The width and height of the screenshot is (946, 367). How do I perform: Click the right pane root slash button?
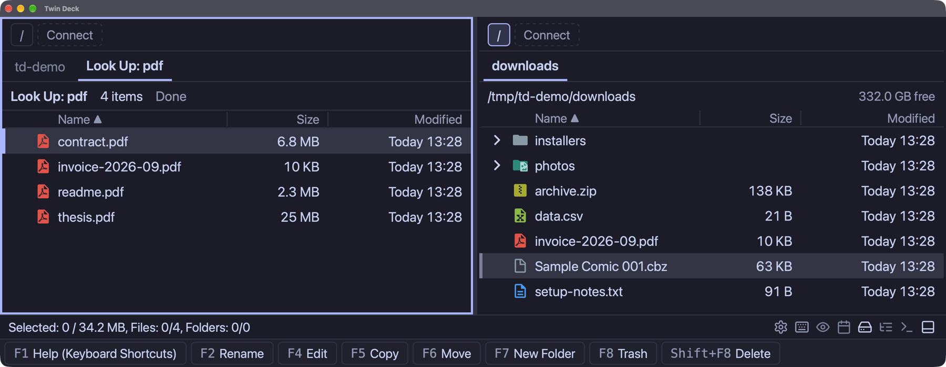[499, 35]
